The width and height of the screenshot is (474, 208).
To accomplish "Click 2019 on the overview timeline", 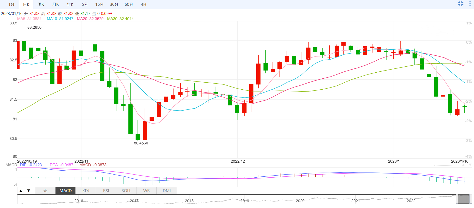I will point(245,201).
